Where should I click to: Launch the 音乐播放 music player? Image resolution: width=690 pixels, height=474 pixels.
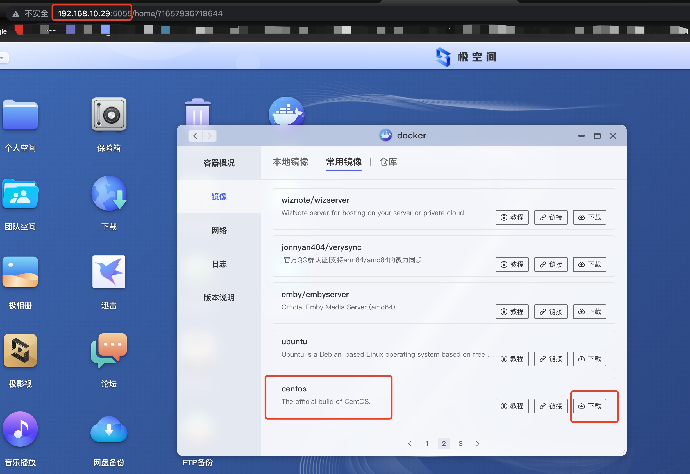(20, 429)
